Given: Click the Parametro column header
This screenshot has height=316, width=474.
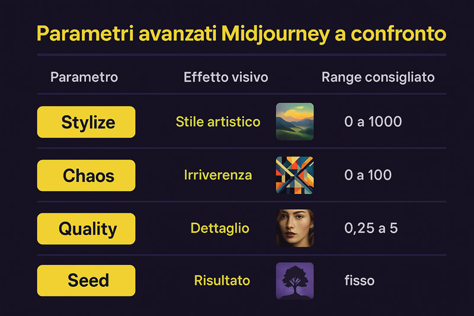Looking at the screenshot, I should click(x=84, y=77).
